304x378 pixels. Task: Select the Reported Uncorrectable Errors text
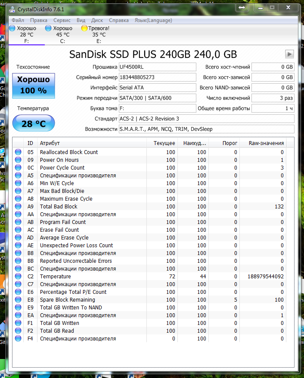pyautogui.click(x=76, y=261)
